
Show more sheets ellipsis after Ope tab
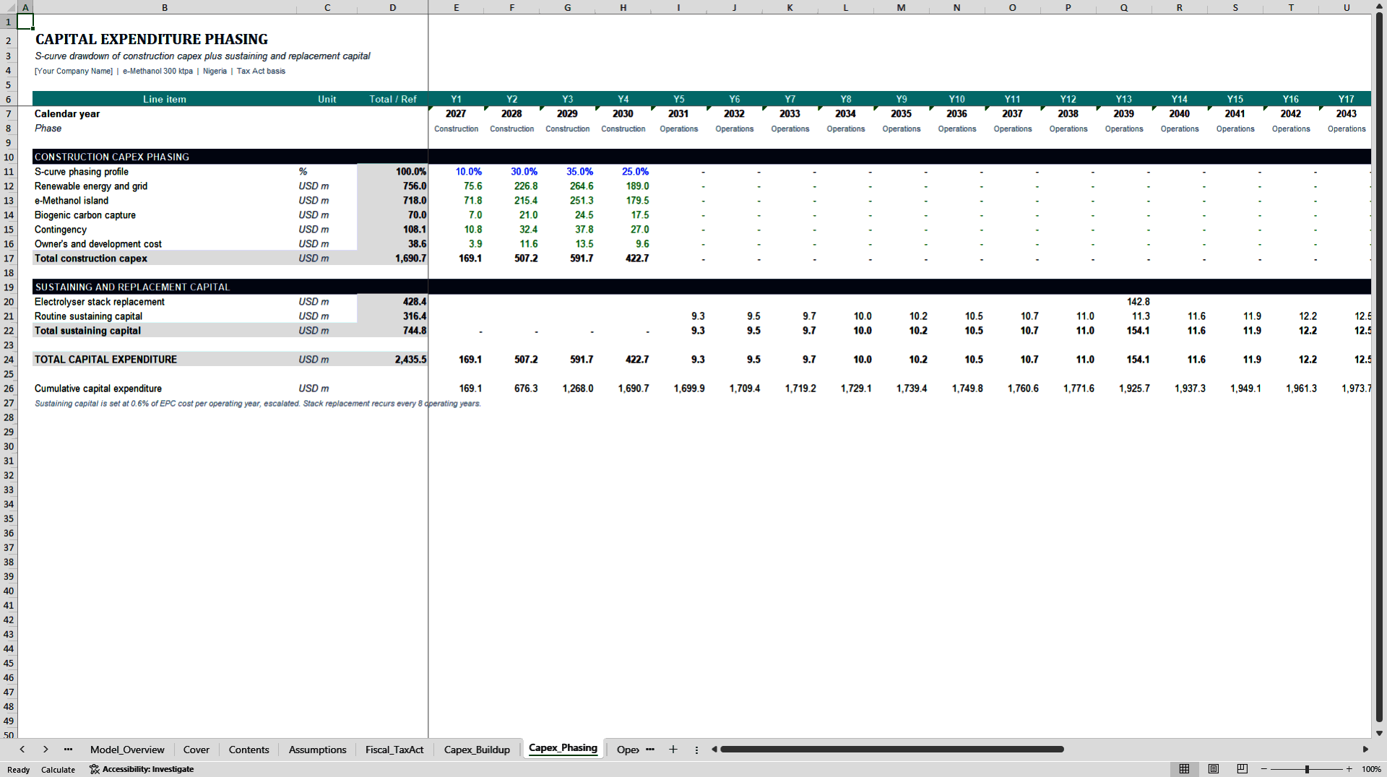[650, 750]
